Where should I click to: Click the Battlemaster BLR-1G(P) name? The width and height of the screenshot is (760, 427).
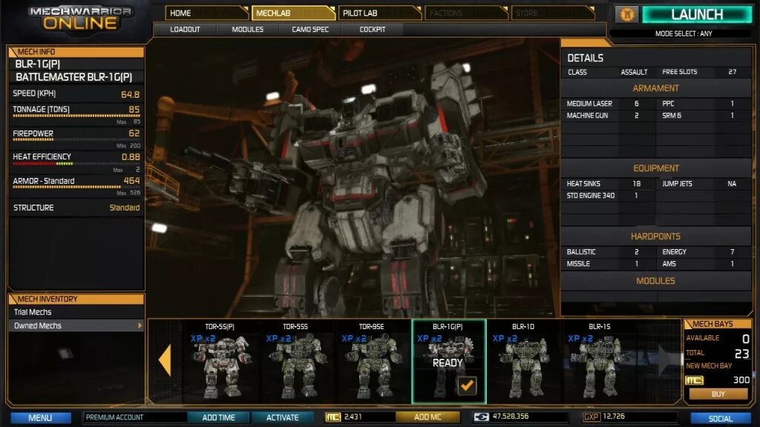pyautogui.click(x=73, y=77)
